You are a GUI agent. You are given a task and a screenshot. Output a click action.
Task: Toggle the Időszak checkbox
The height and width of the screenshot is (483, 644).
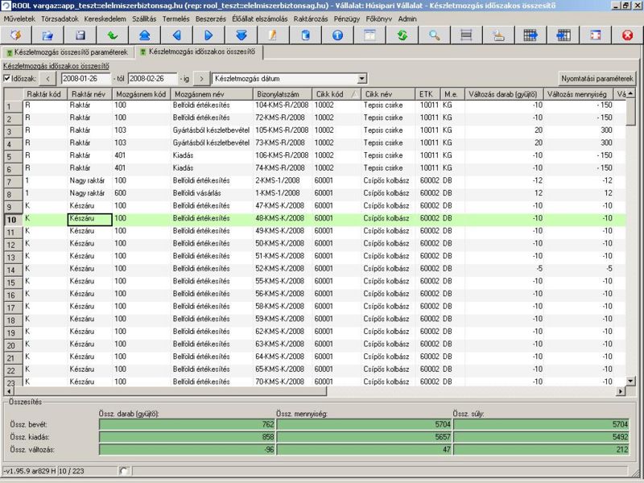tap(7, 78)
